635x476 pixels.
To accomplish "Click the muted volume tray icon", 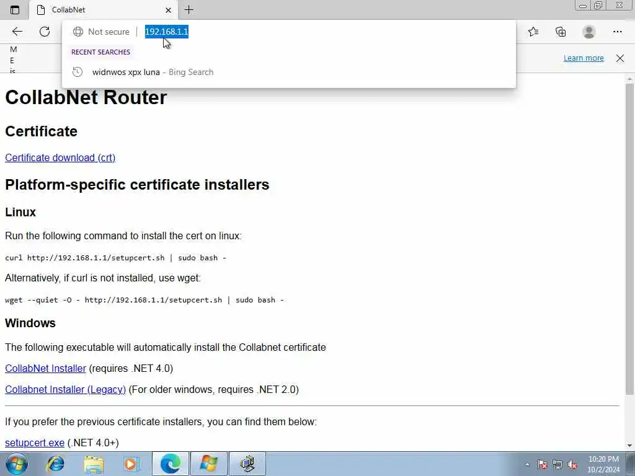I will [x=572, y=464].
